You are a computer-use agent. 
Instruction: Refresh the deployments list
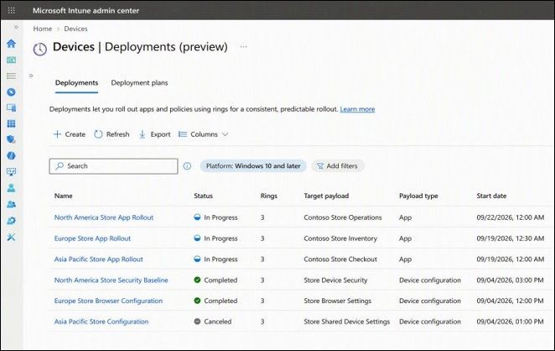click(112, 134)
